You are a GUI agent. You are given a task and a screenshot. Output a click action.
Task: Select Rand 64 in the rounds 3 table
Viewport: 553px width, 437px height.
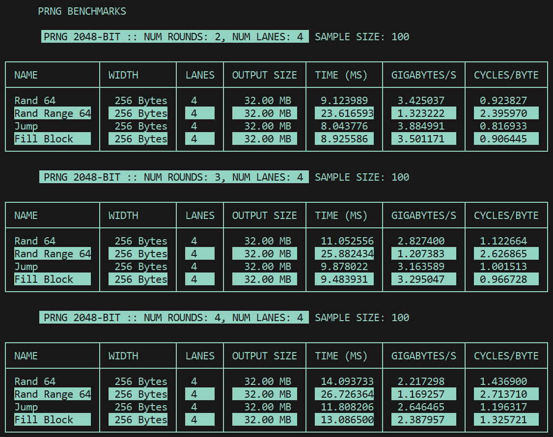pos(35,241)
